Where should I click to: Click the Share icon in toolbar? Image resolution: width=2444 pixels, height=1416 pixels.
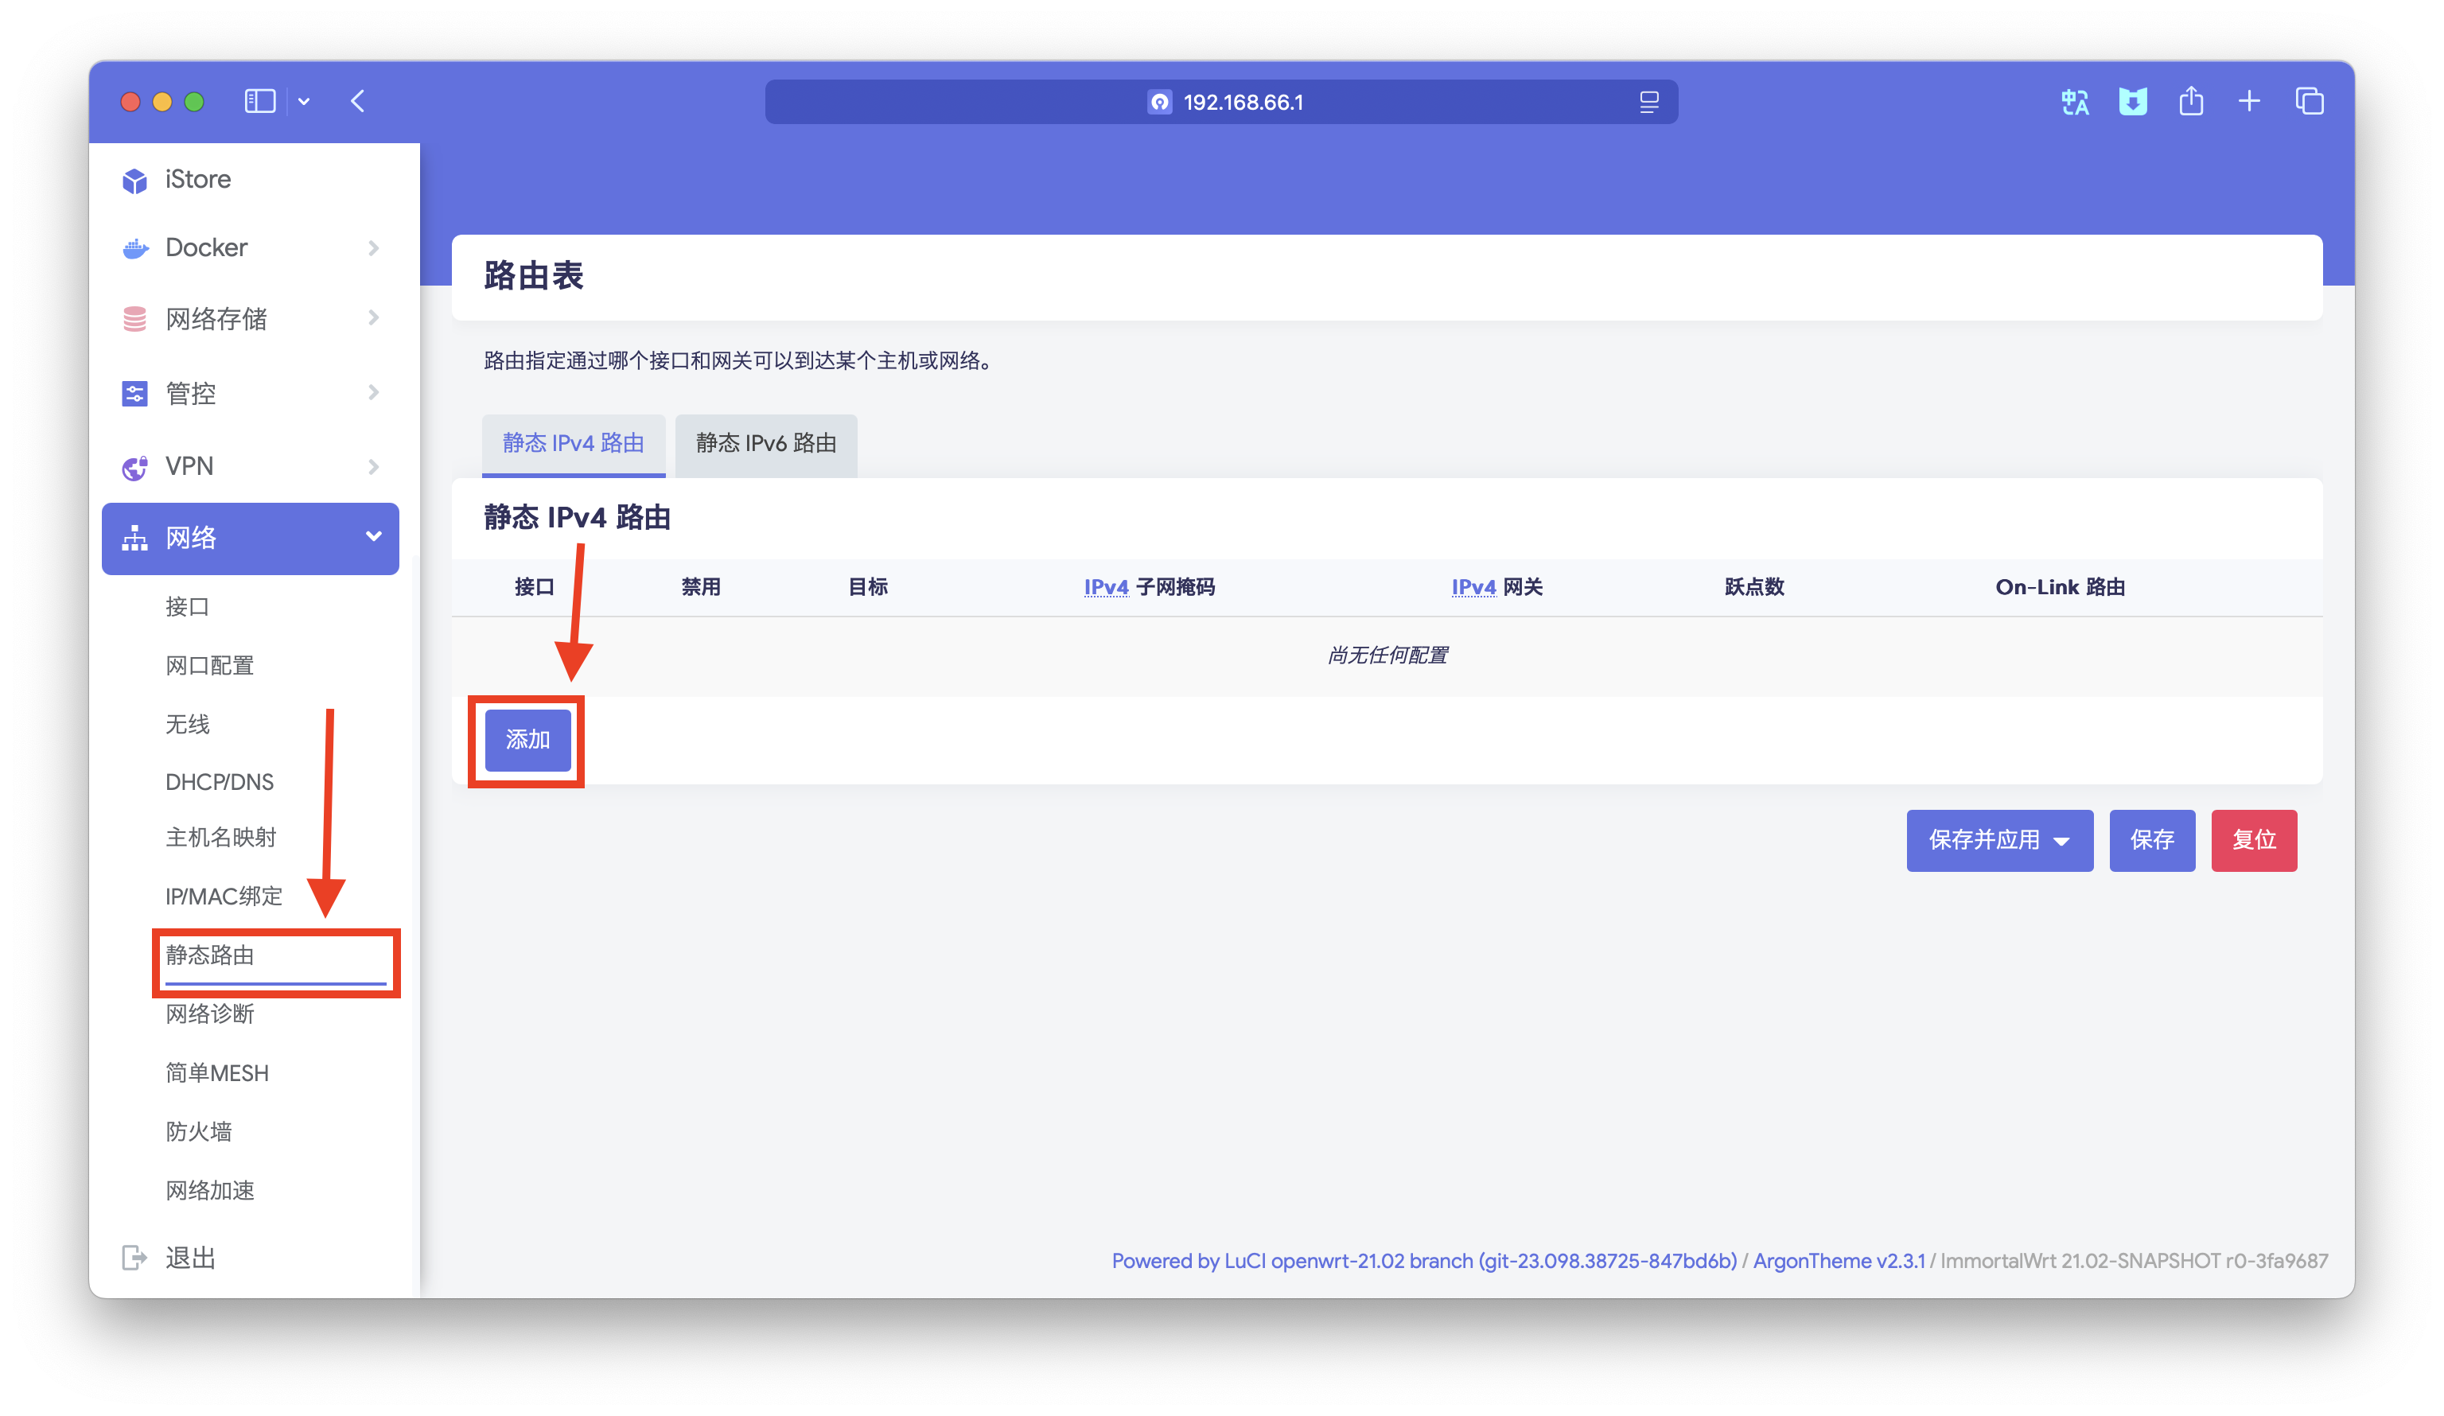pyautogui.click(x=2191, y=101)
